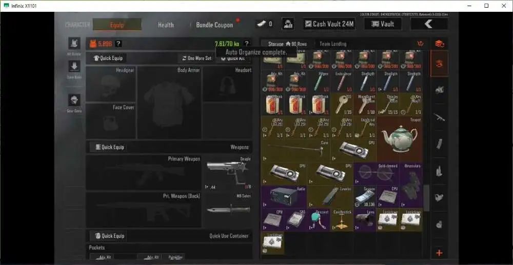Switch to the Team Lending tab
This screenshot has width=513, height=265.
tap(333, 44)
